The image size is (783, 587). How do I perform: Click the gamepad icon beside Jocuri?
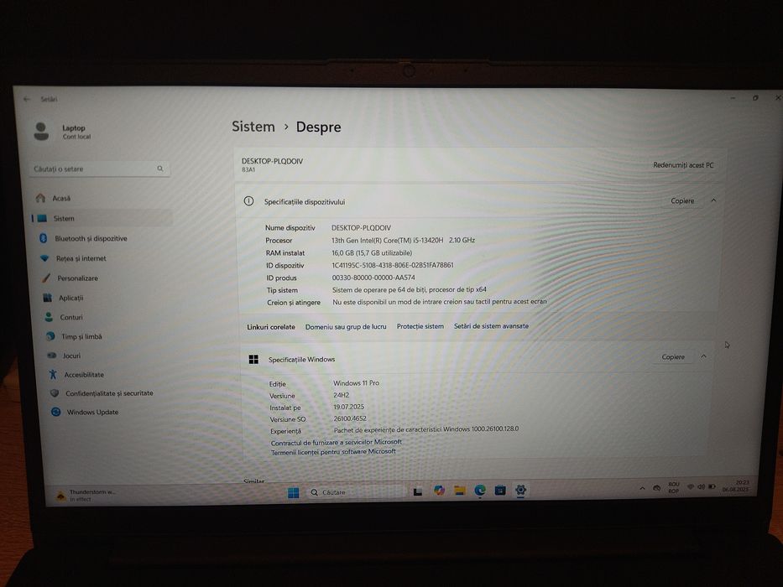point(51,356)
